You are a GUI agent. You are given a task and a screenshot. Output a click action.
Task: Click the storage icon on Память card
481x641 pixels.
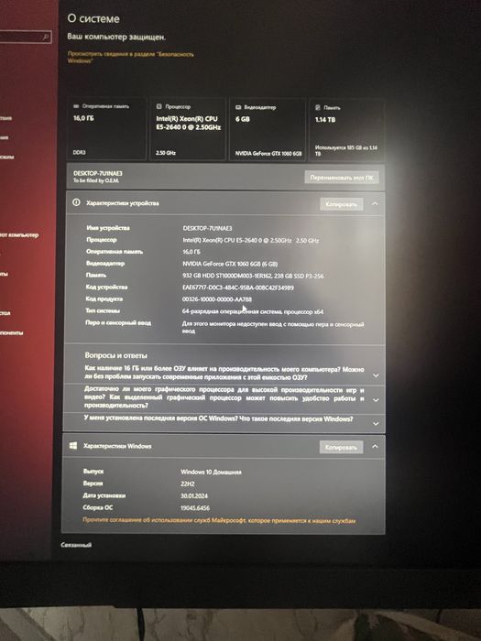(318, 107)
